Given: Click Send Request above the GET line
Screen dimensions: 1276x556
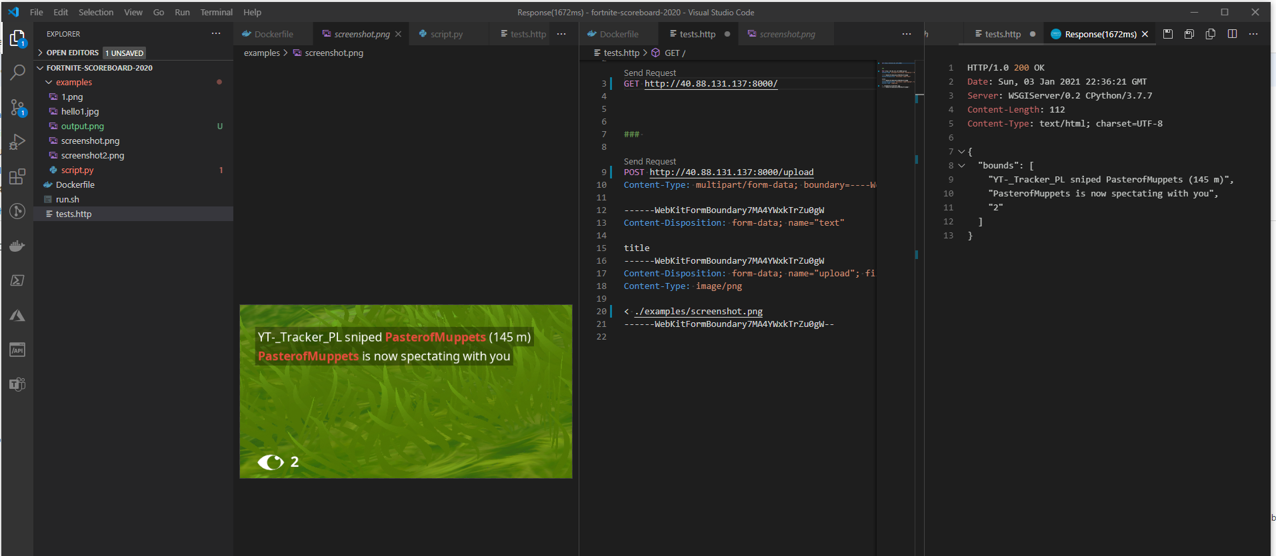Looking at the screenshot, I should point(649,73).
